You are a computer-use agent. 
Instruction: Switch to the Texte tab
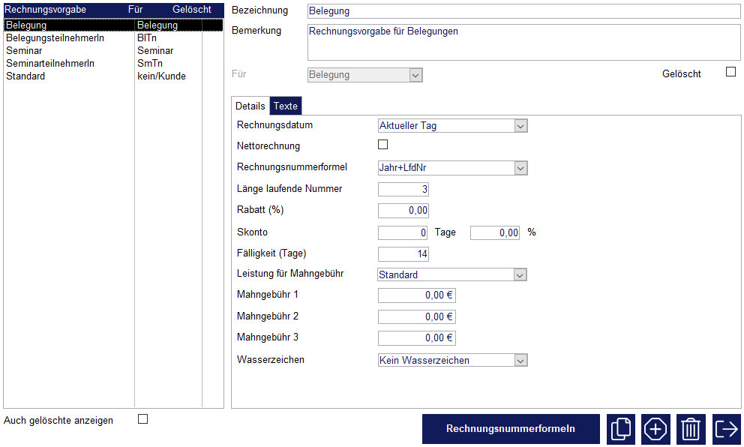(285, 106)
